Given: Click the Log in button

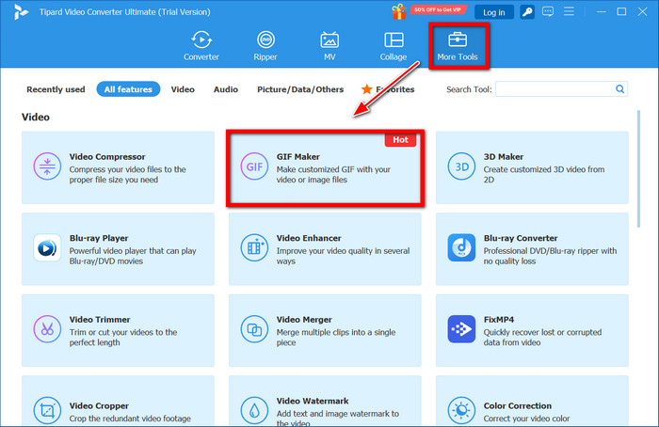Looking at the screenshot, I should click(494, 12).
